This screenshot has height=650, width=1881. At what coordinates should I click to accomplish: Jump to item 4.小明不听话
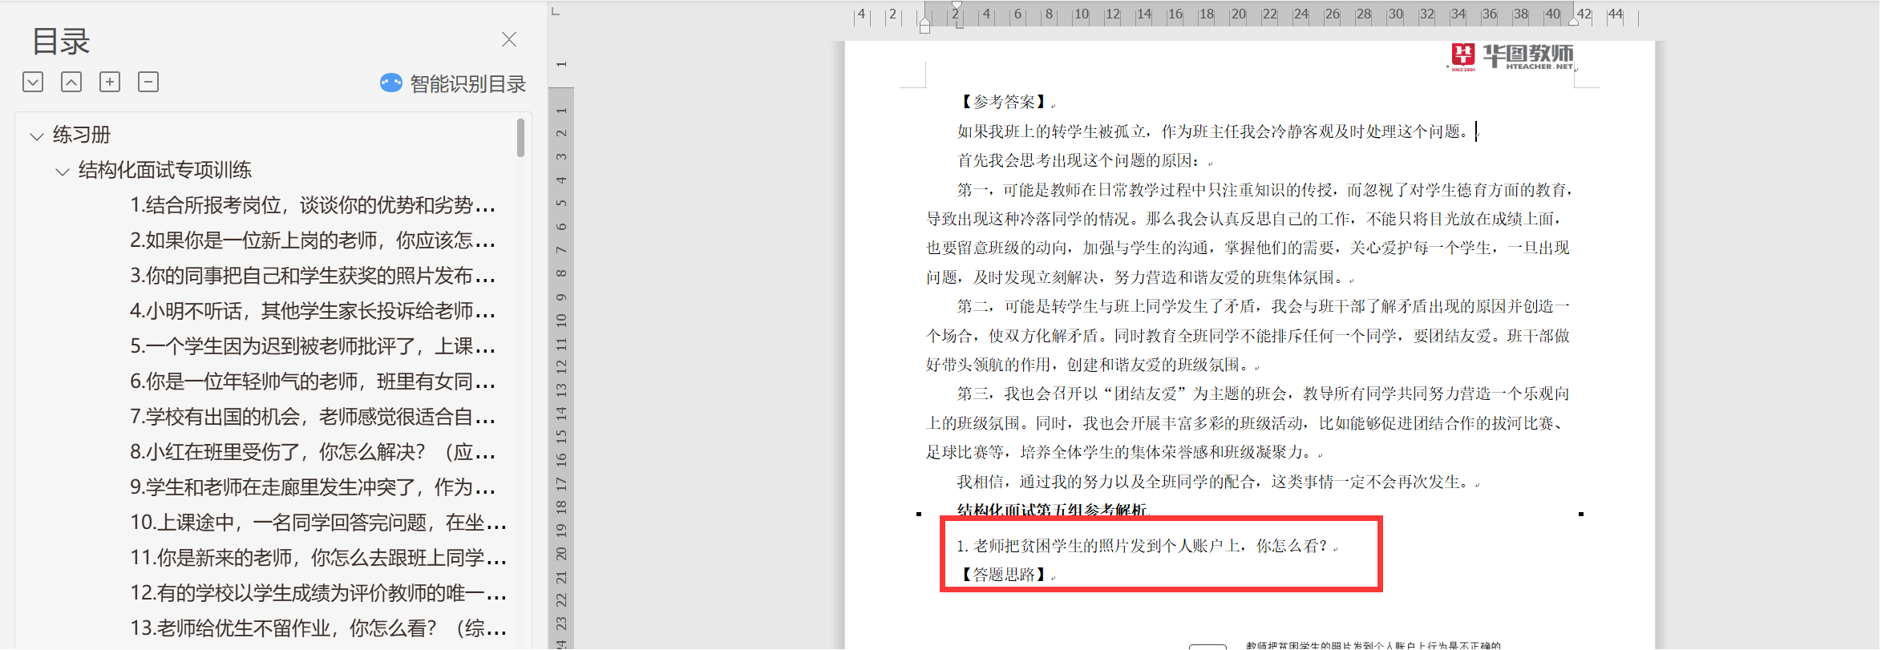pos(313,311)
